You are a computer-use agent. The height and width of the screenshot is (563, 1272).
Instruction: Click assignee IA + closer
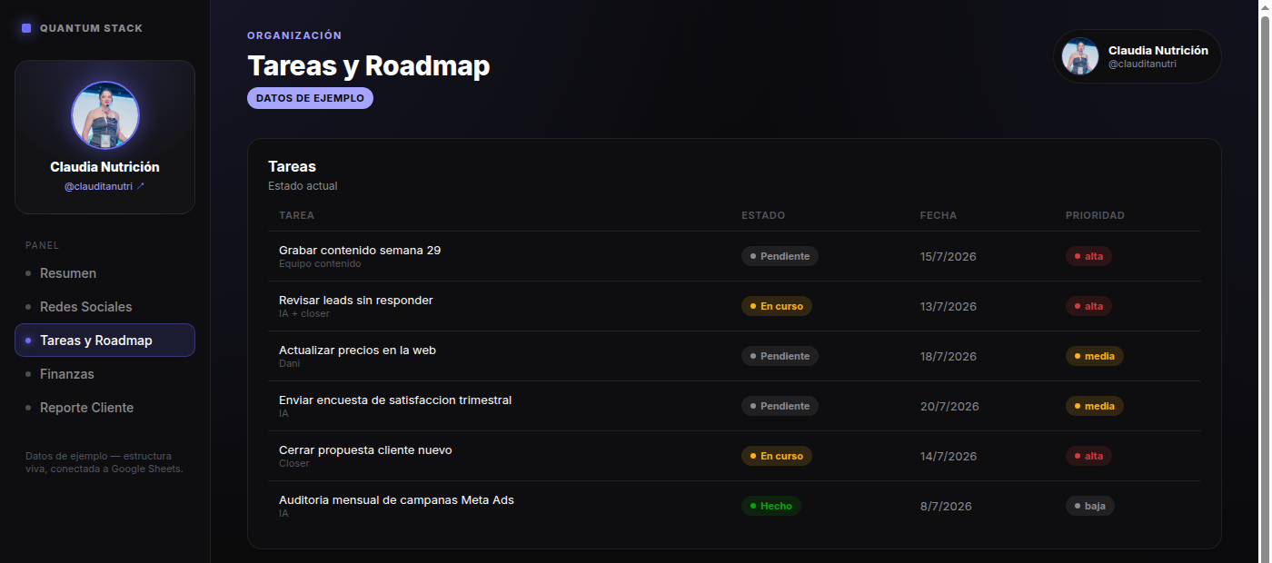(x=304, y=313)
